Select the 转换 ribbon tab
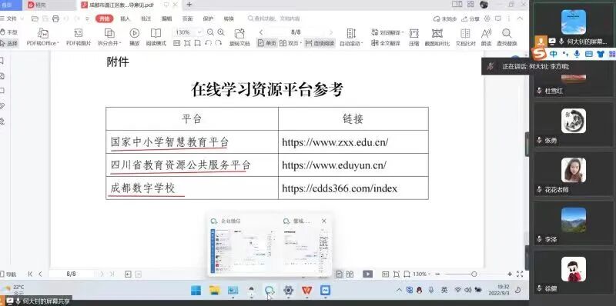The width and height of the screenshot is (616, 306). point(229,18)
